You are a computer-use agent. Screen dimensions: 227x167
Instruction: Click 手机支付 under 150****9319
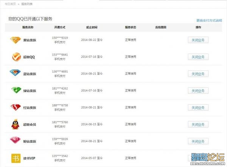coord(60,42)
